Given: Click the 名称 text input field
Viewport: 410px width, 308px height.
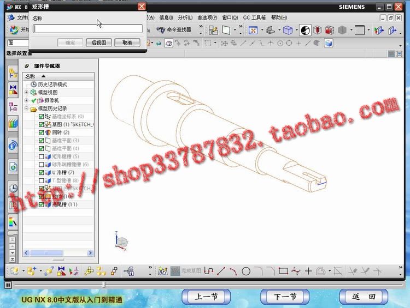Looking at the screenshot, I should [x=87, y=29].
